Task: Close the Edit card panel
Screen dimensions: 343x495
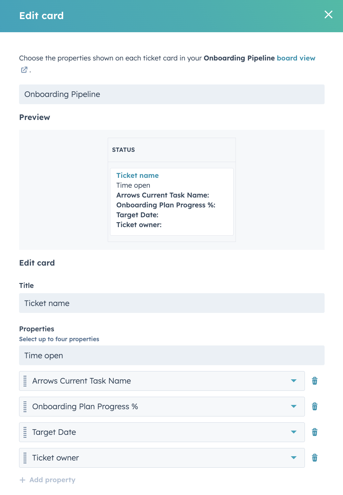Action: pos(329,14)
